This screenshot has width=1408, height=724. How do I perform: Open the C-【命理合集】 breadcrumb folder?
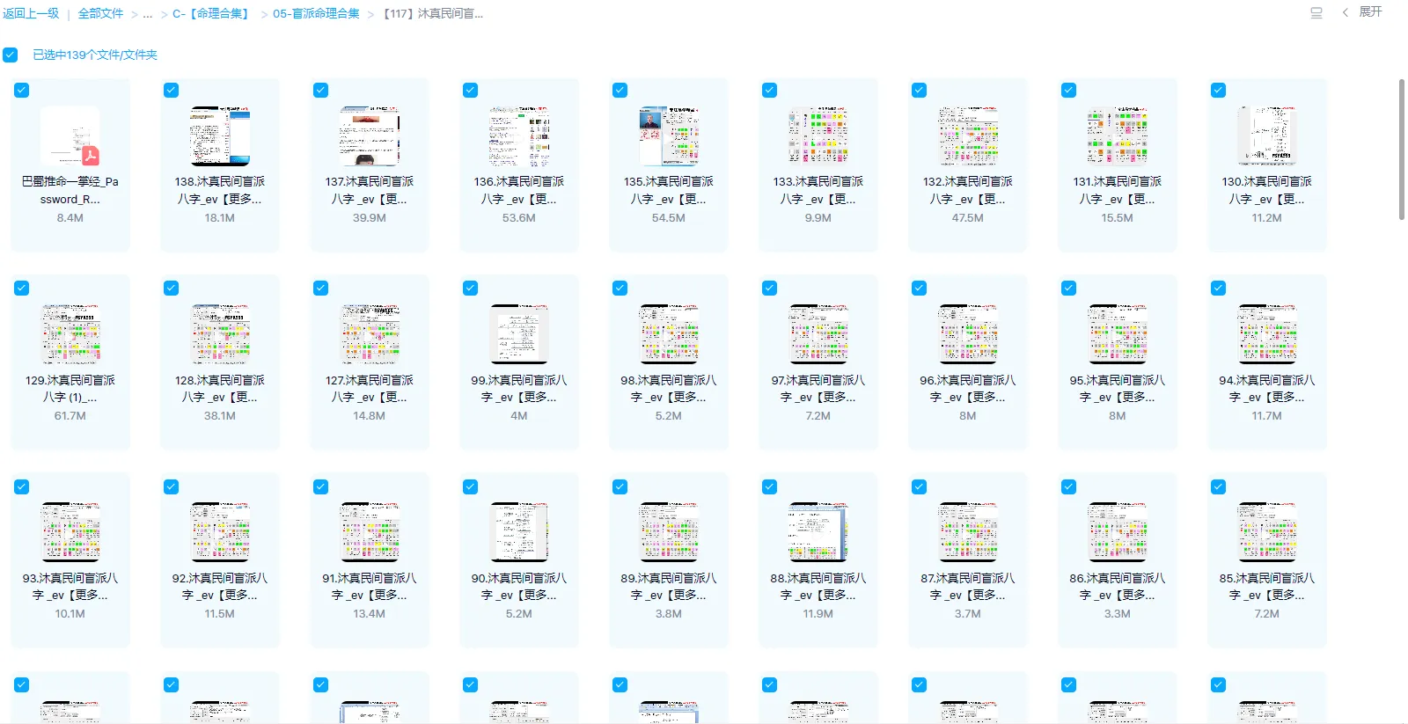click(x=212, y=14)
